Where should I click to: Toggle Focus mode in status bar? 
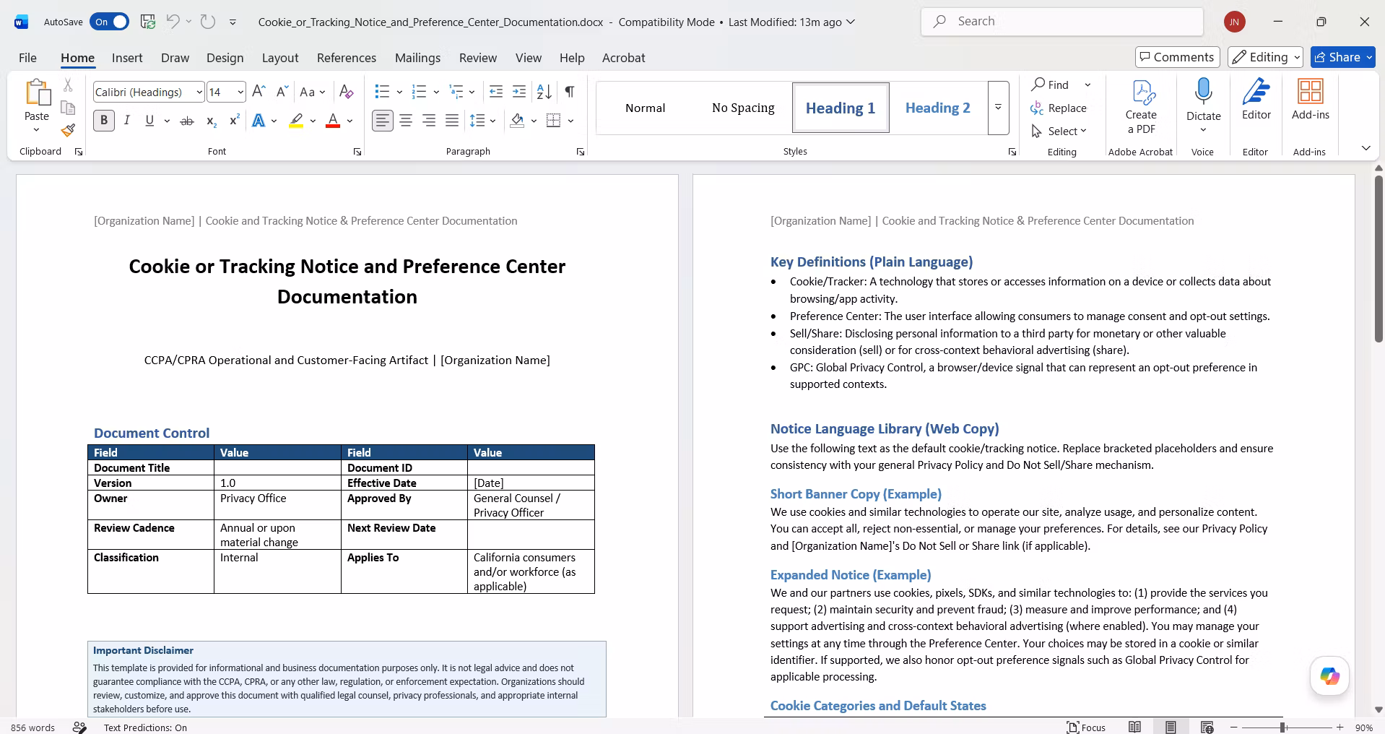[x=1087, y=727]
